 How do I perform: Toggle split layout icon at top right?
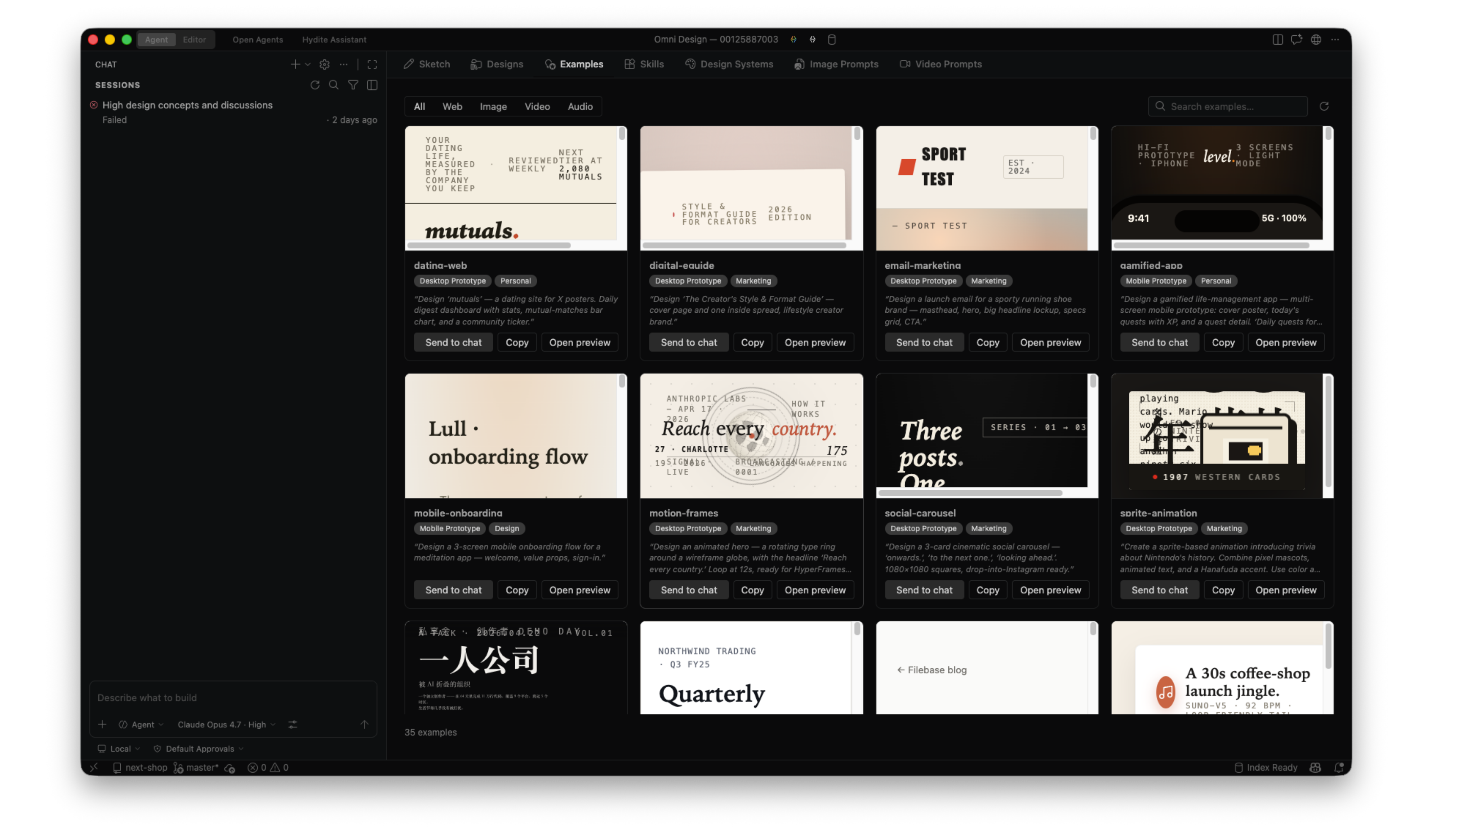[1277, 40]
